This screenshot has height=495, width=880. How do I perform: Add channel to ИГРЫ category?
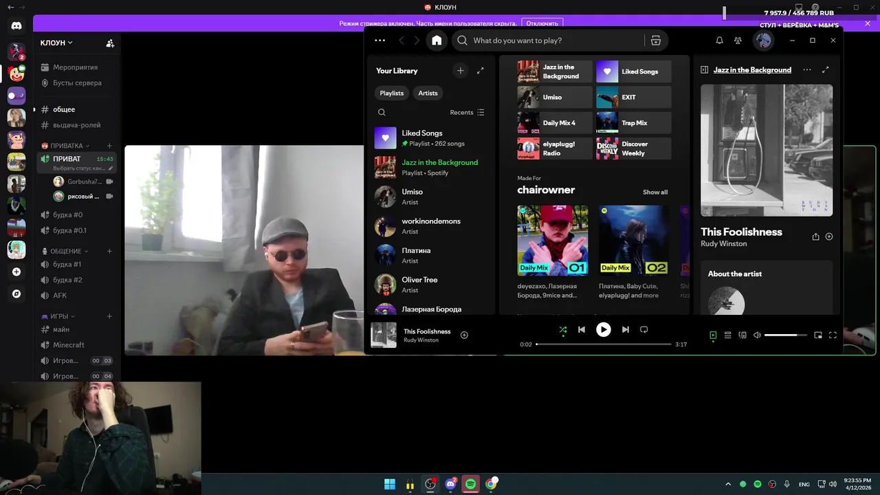click(x=109, y=316)
